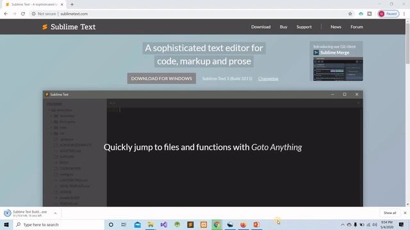Open the Buy nav item
Viewport: 410px width, 230px height.
[x=283, y=27]
